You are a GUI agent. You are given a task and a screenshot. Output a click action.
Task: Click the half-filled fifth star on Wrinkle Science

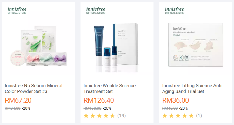tap(112, 116)
